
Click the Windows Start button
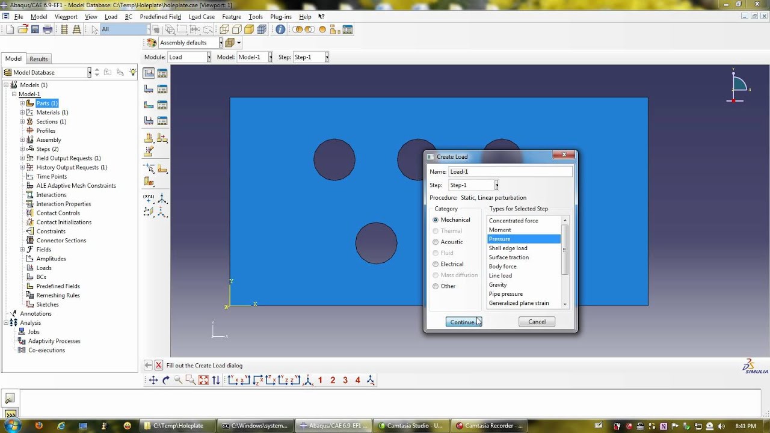tap(12, 425)
